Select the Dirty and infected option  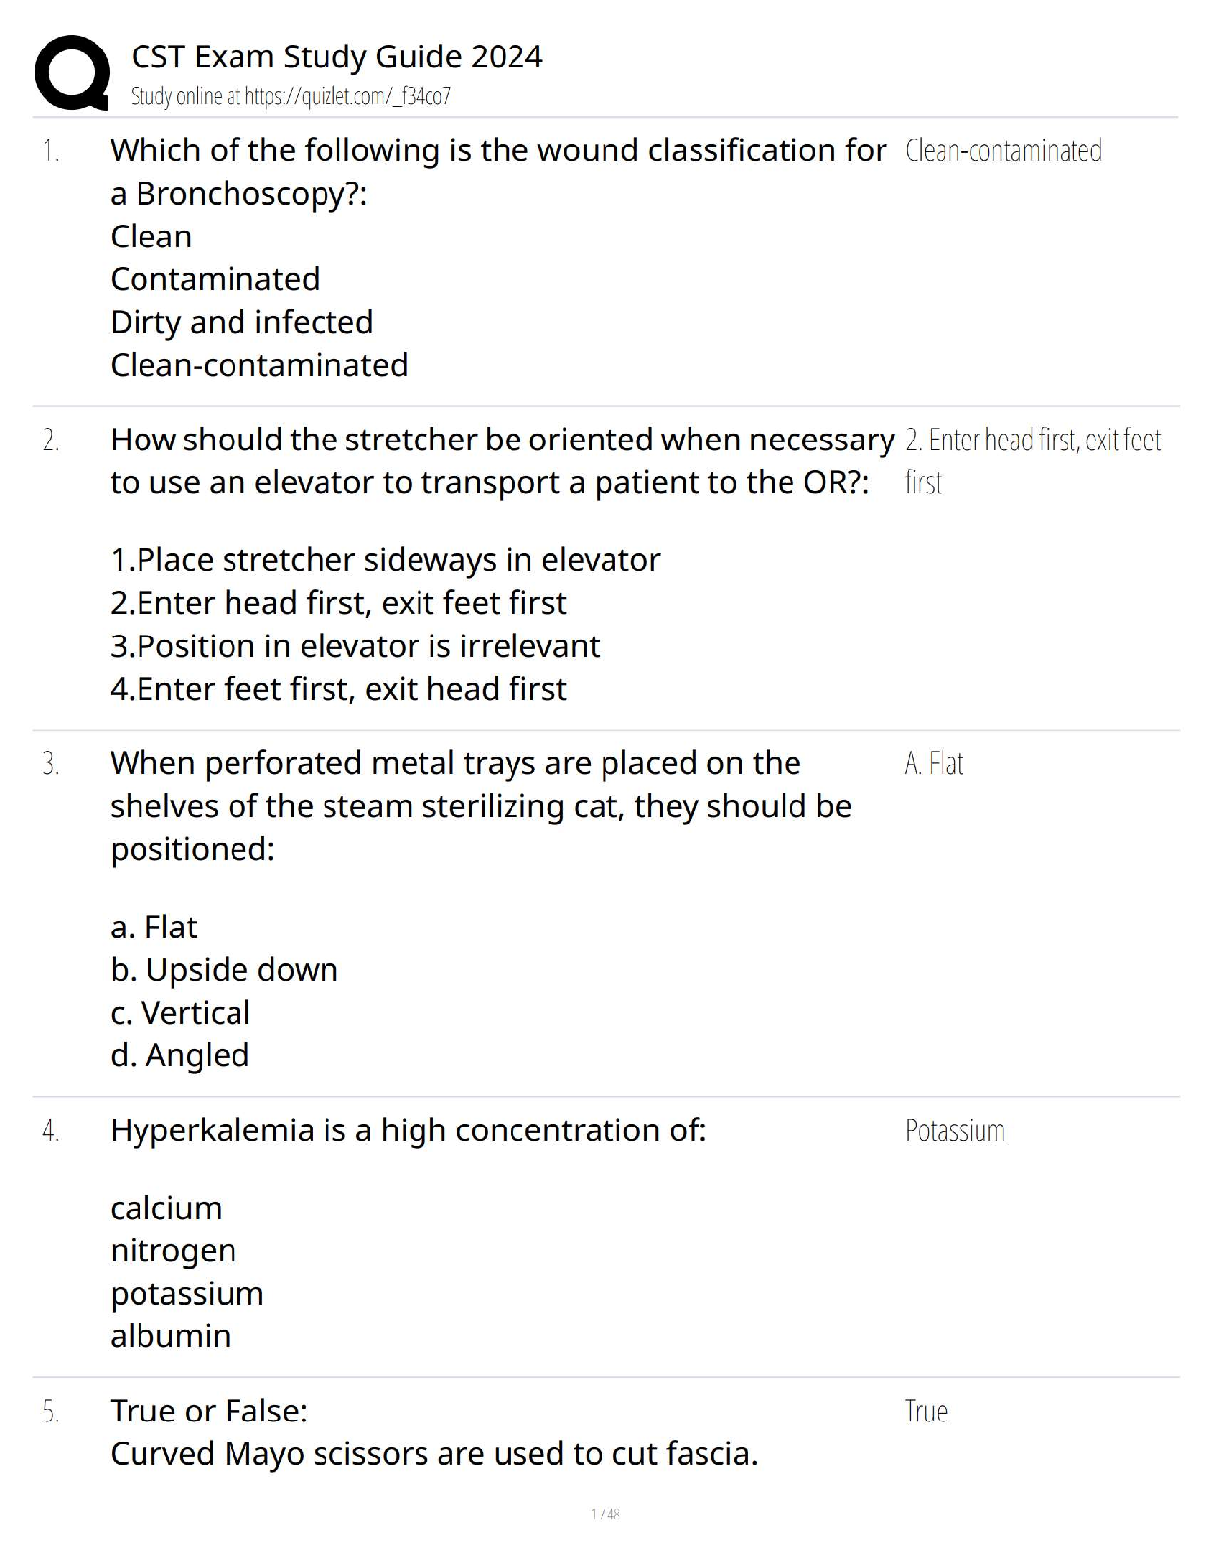(241, 322)
